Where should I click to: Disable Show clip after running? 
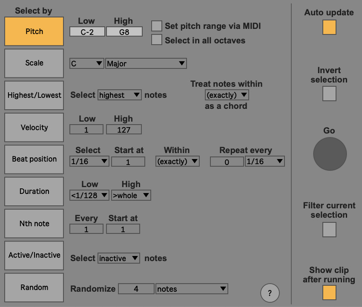pyautogui.click(x=329, y=293)
